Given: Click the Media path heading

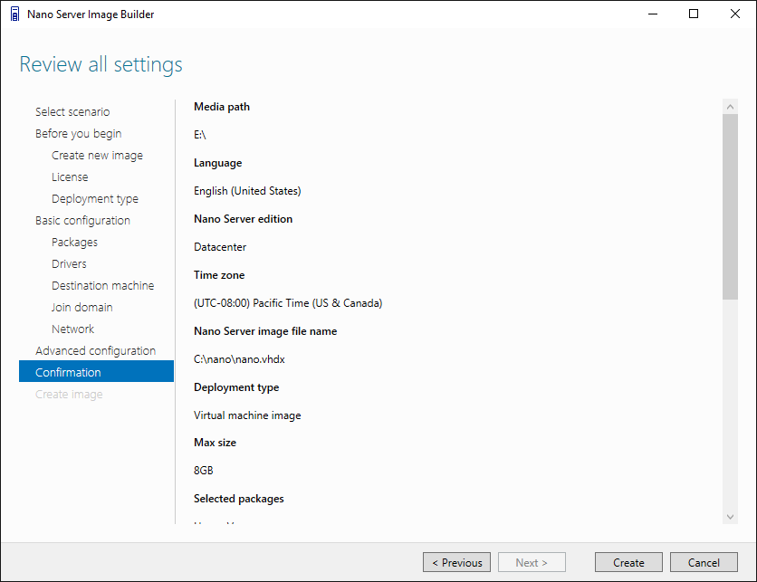Looking at the screenshot, I should pos(222,107).
